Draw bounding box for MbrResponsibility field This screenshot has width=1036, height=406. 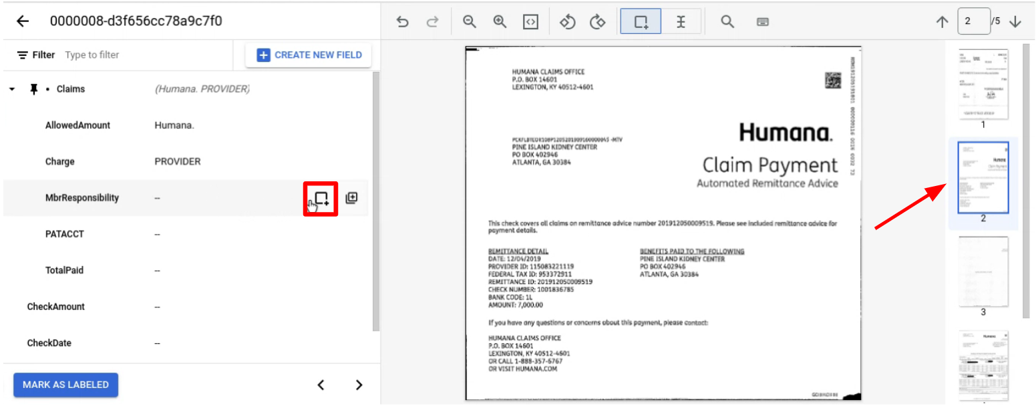pyautogui.click(x=321, y=198)
